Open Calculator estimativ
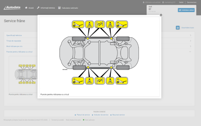Image resolution: width=201 pixels, height=126 pixels. tap(68, 8)
